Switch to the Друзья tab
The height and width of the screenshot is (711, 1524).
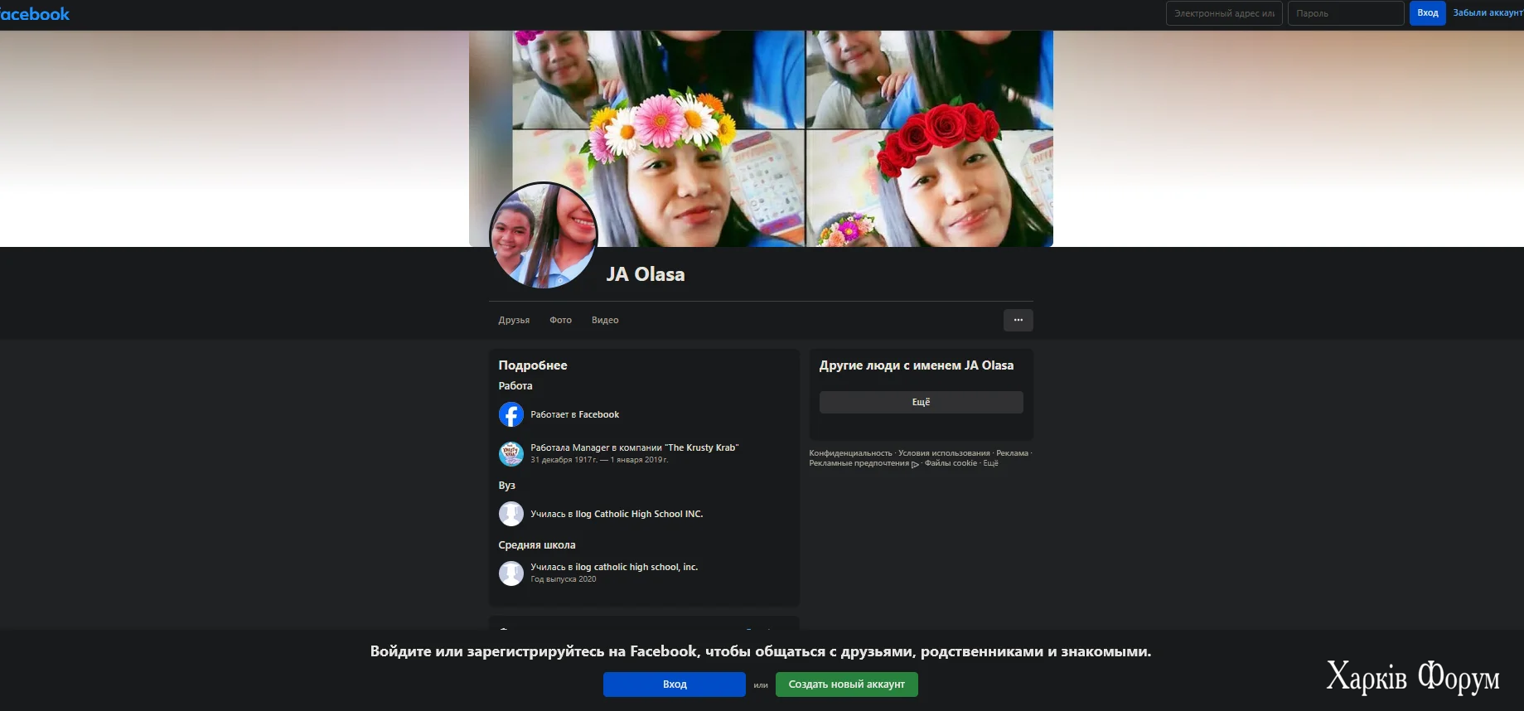(x=514, y=320)
